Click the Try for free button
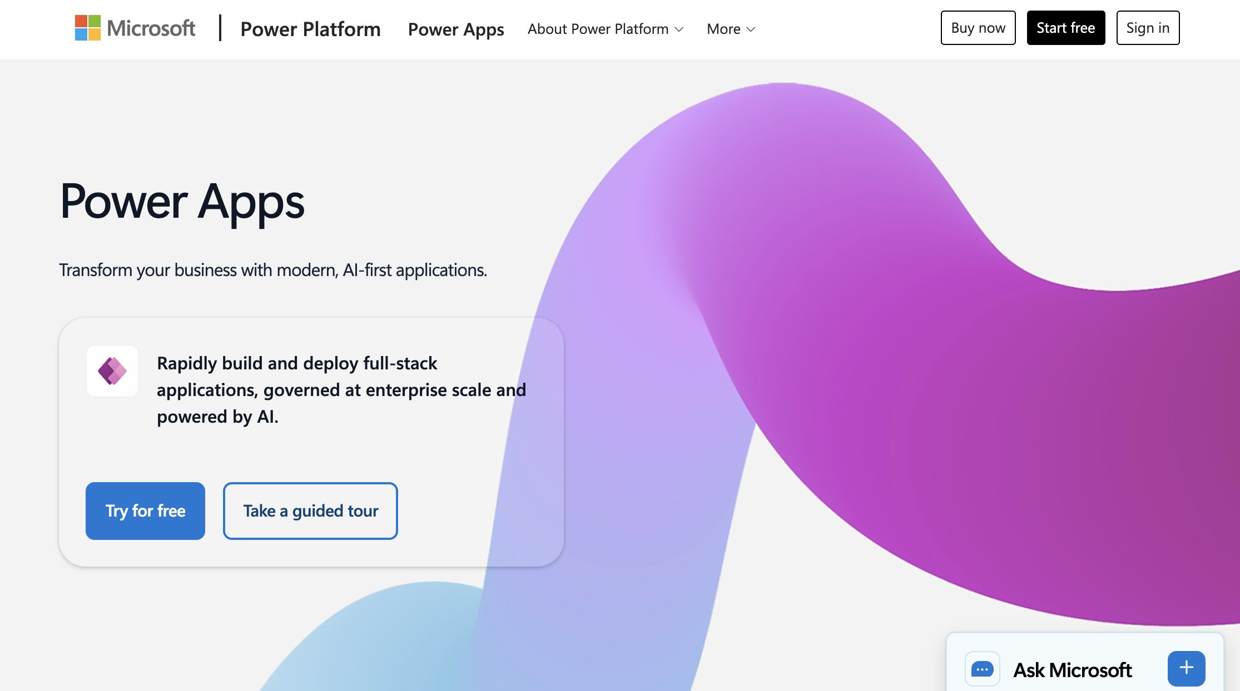 tap(145, 511)
